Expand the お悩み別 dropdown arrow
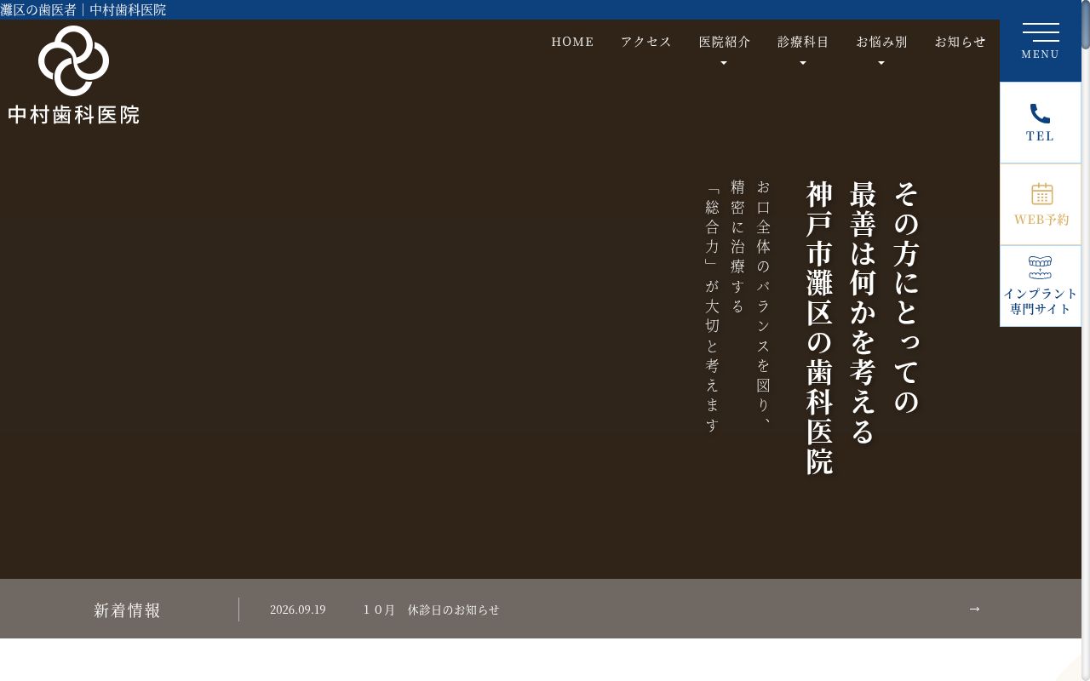 click(x=881, y=63)
